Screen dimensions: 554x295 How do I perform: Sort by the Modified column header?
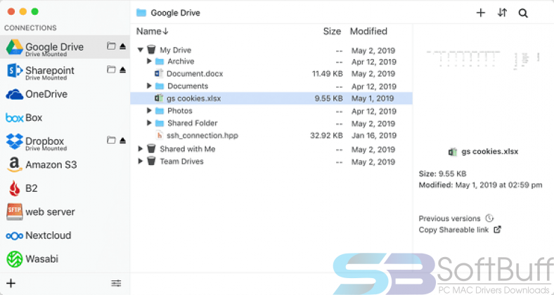[x=368, y=32]
